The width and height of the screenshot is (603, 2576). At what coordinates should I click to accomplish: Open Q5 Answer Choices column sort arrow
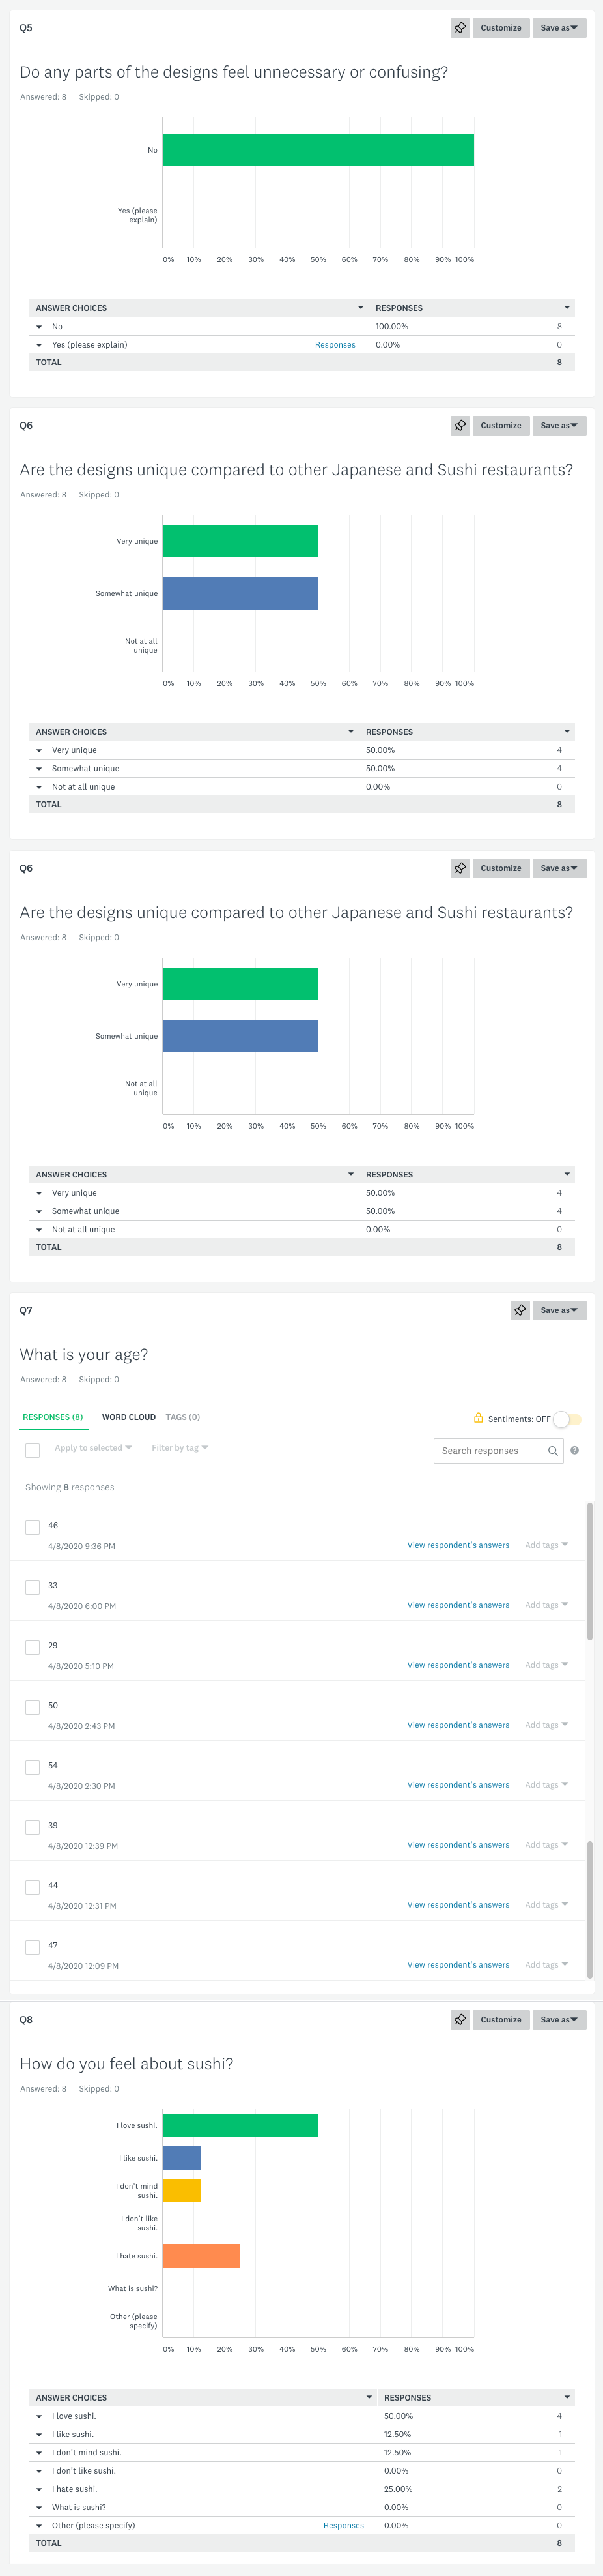pyautogui.click(x=360, y=308)
